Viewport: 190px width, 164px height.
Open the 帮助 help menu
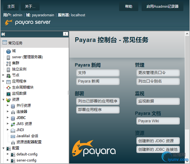click(129, 6)
